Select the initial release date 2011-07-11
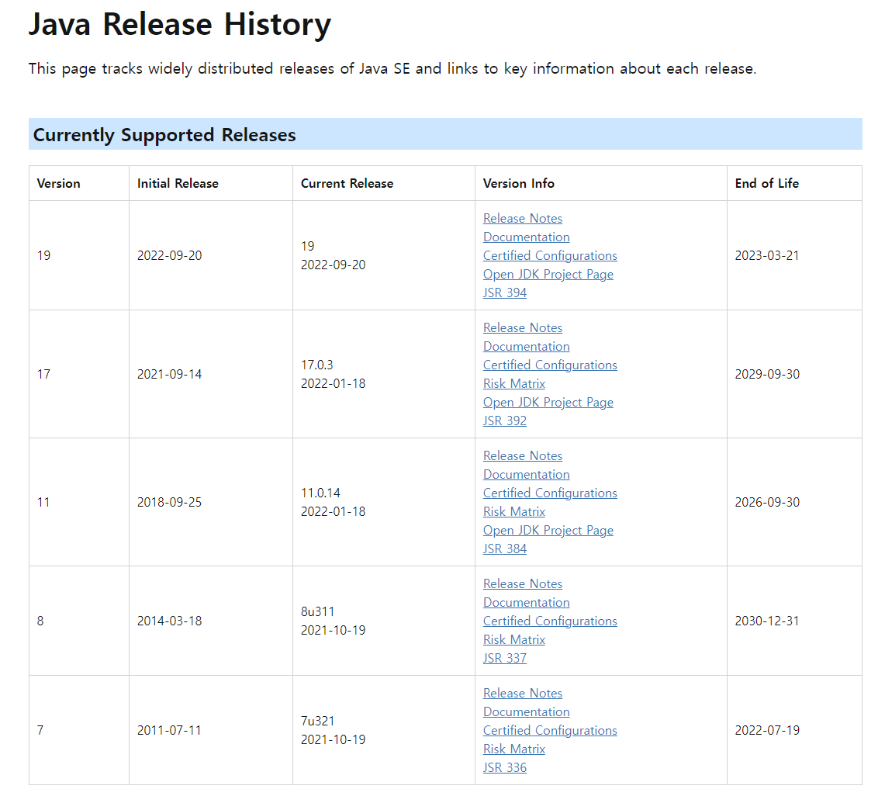Screen dimensions: 885x803 [x=169, y=731]
